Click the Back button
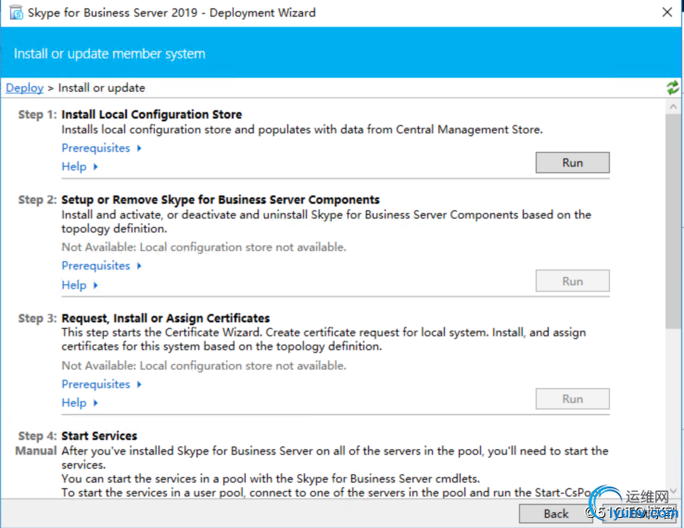 (556, 513)
